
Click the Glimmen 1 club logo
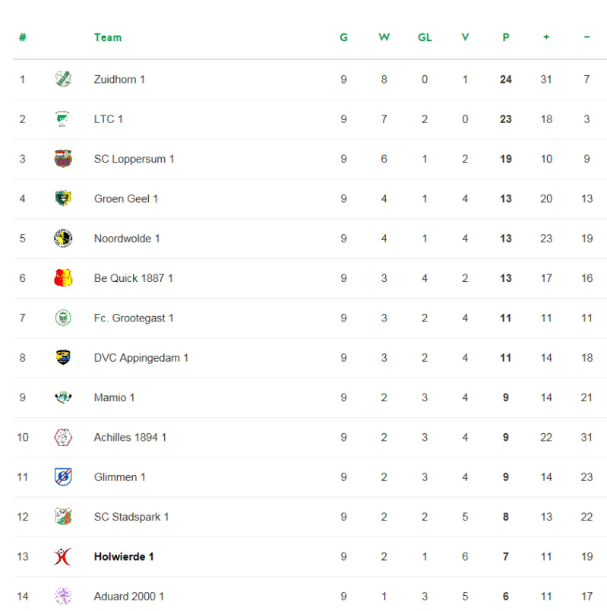click(63, 477)
